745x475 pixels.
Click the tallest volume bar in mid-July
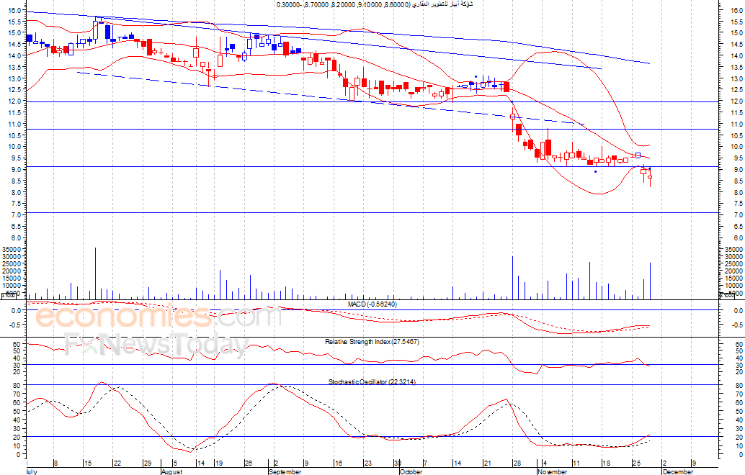point(96,273)
